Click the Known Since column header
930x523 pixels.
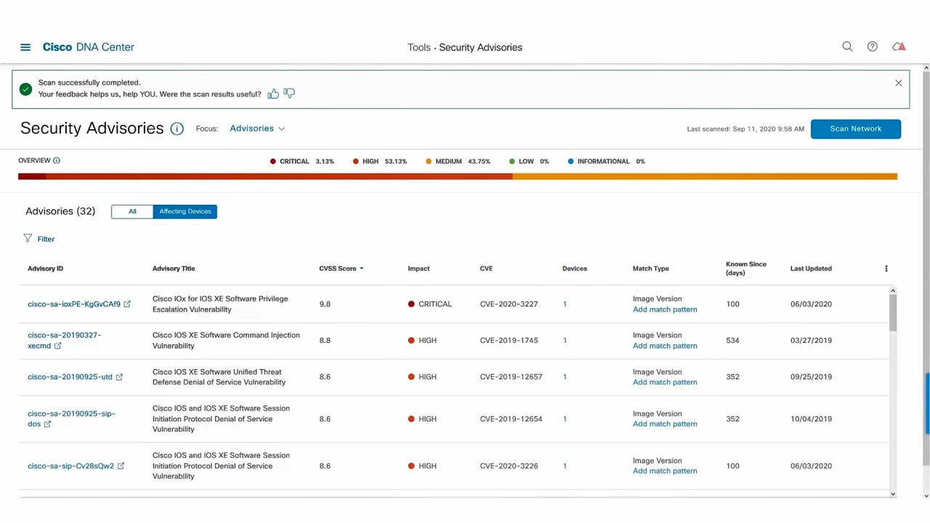click(746, 269)
